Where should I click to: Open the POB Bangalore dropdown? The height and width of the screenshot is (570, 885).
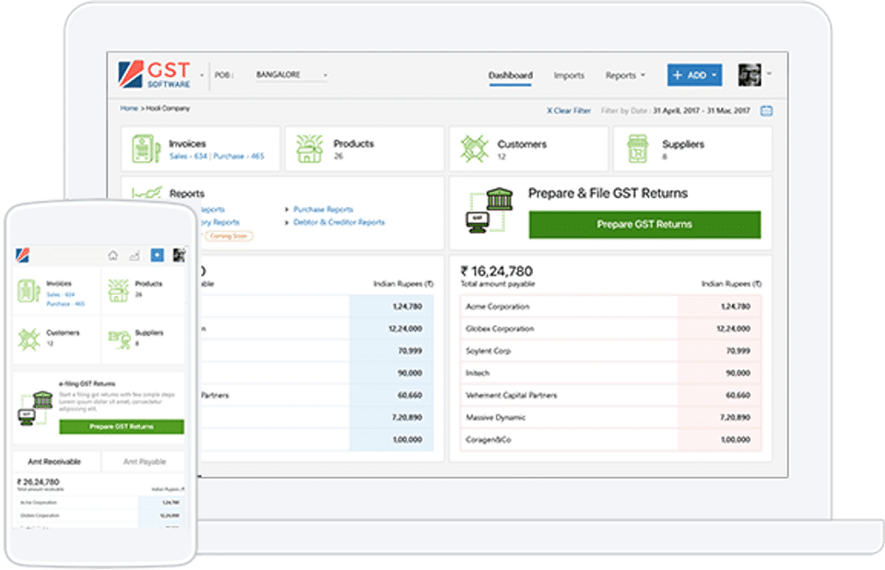(x=291, y=75)
